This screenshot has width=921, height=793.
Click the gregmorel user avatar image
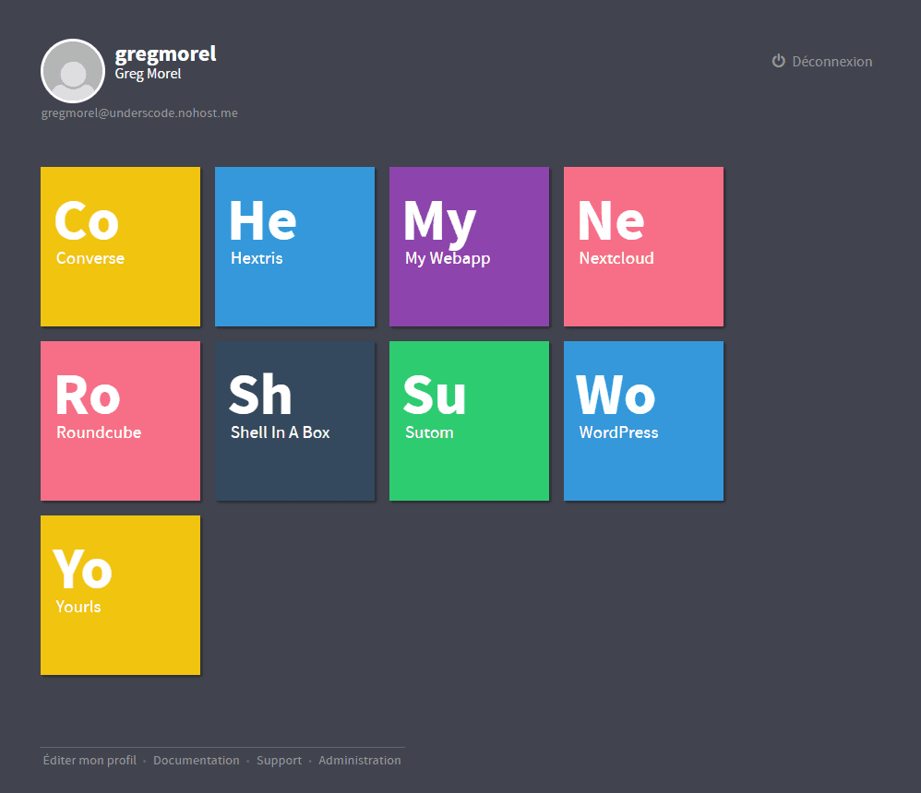tap(73, 71)
